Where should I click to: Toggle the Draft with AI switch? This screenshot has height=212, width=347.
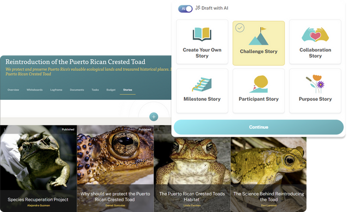click(185, 8)
